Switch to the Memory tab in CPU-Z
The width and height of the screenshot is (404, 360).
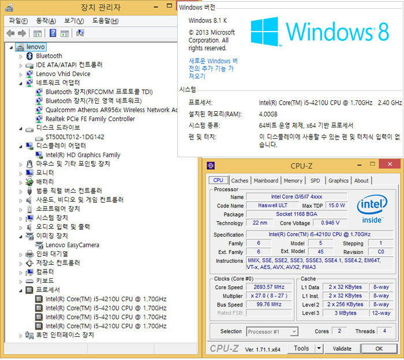coord(293,180)
